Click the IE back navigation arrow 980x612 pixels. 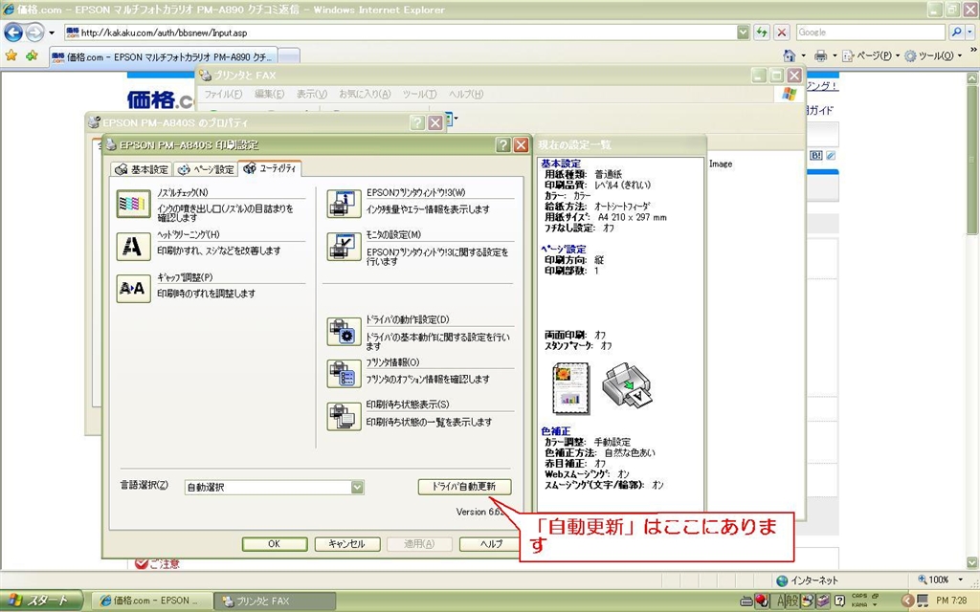point(13,32)
